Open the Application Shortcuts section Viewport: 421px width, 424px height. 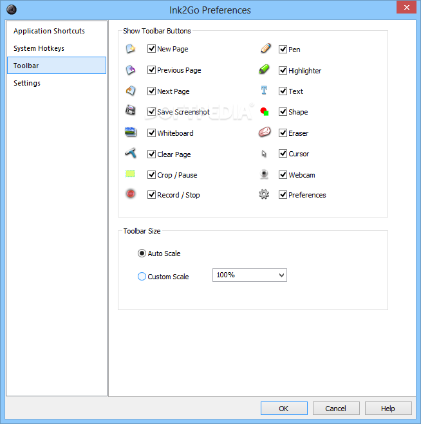point(57,31)
